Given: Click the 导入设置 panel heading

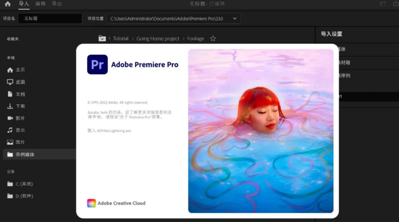Looking at the screenshot, I should [331, 34].
